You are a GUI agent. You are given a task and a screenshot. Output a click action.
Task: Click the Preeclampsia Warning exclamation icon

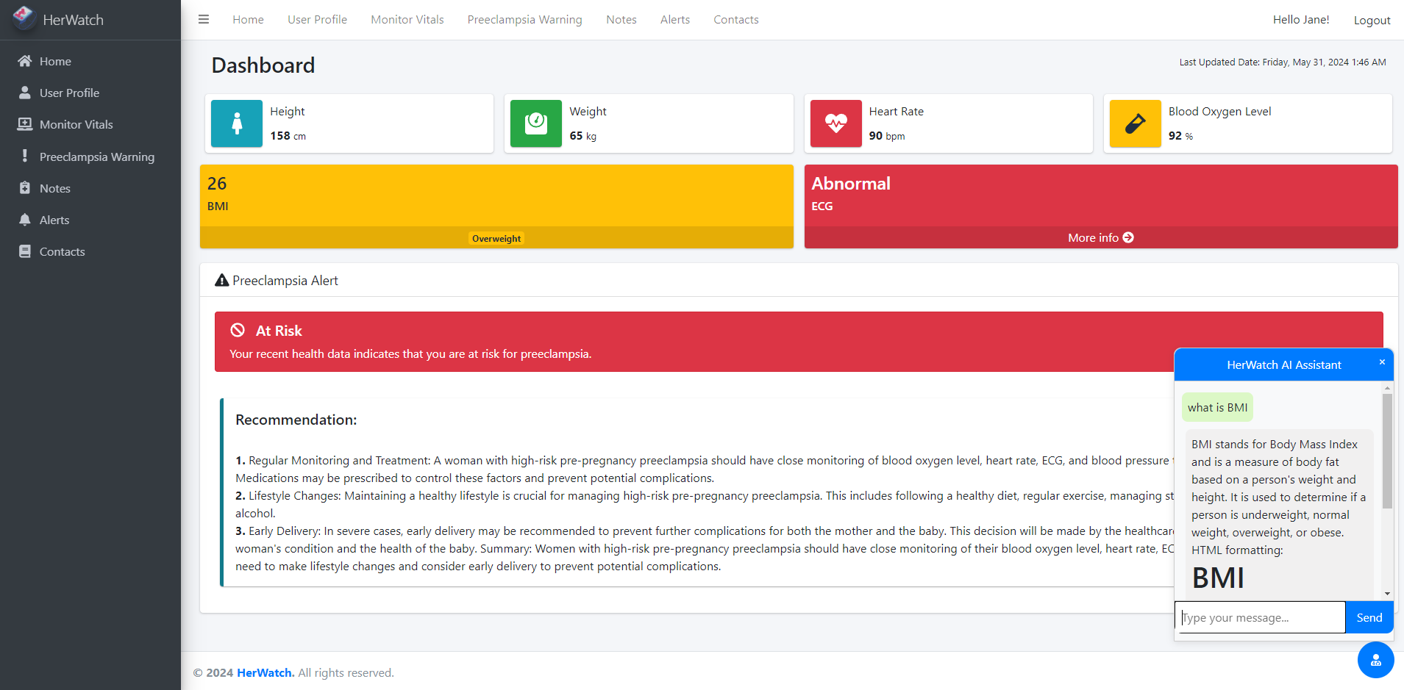click(x=25, y=156)
